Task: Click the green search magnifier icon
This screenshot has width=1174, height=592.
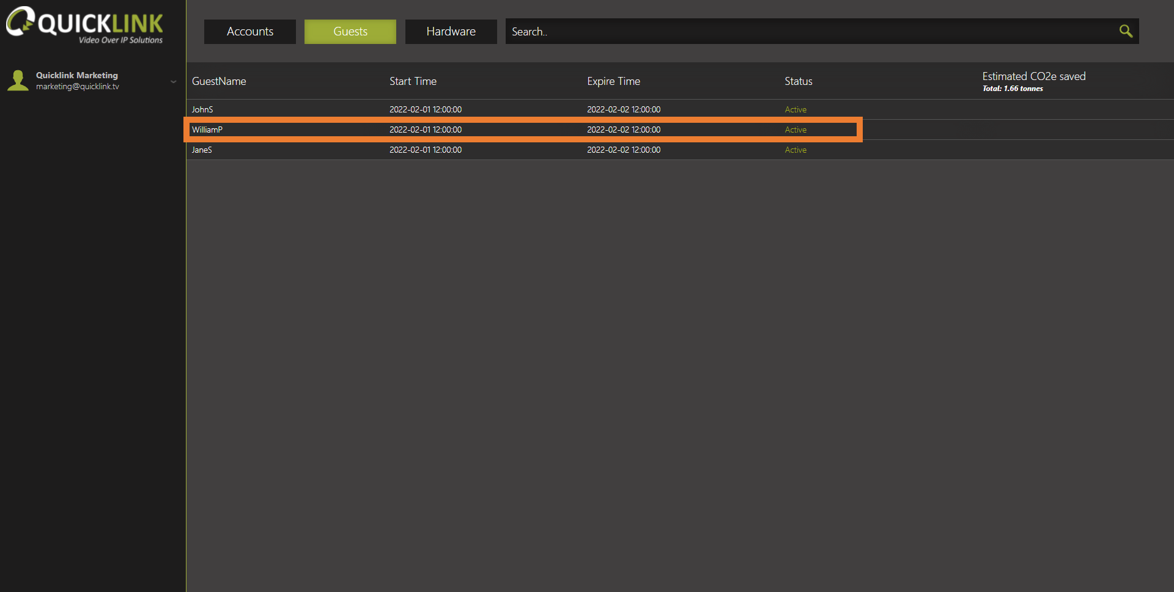Action: coord(1126,31)
